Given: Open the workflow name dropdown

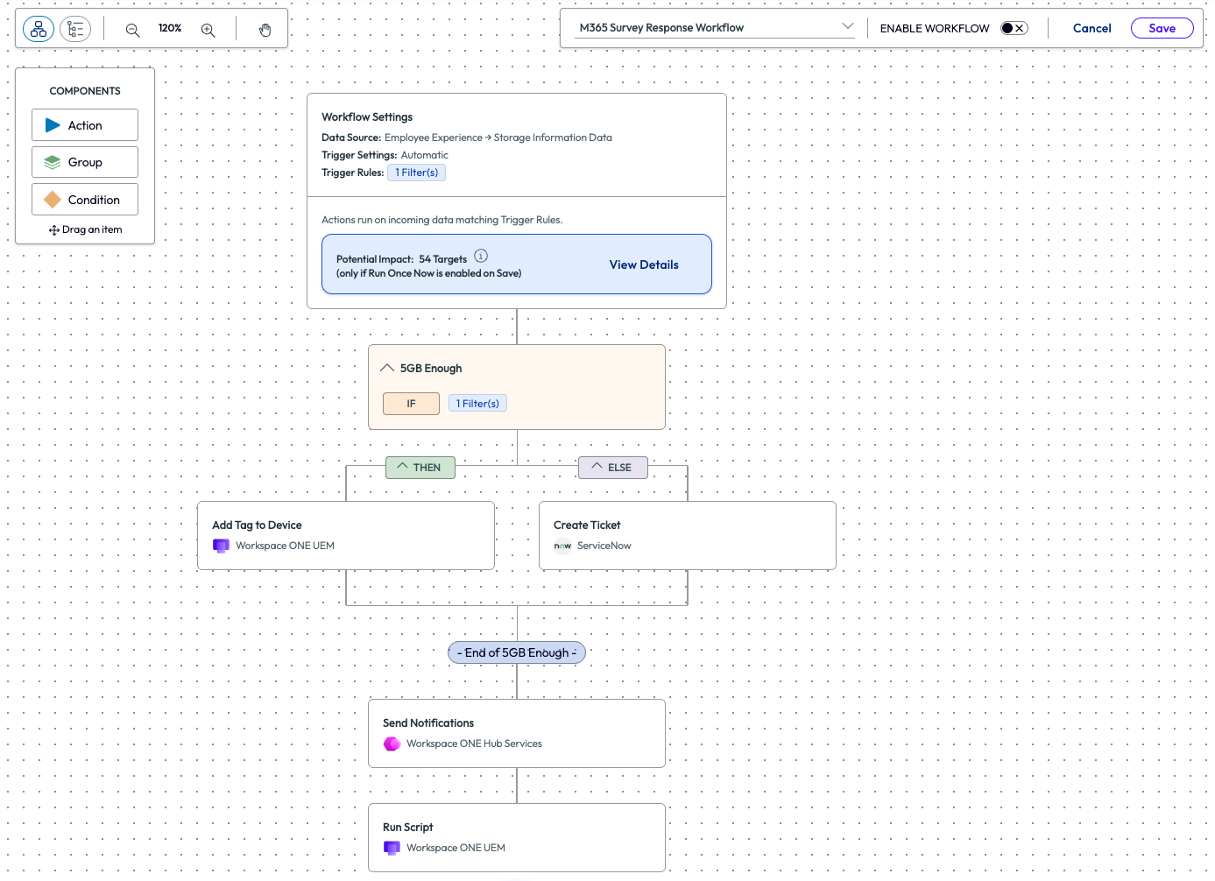Looking at the screenshot, I should point(847,26).
